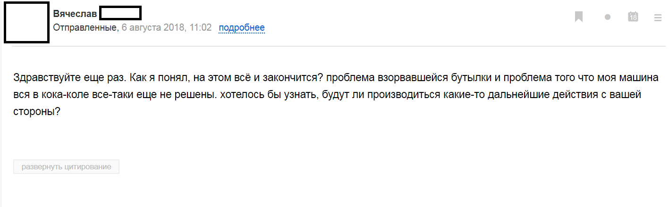Click the sender name "Вячеслав"
669x207 pixels.
(x=75, y=14)
